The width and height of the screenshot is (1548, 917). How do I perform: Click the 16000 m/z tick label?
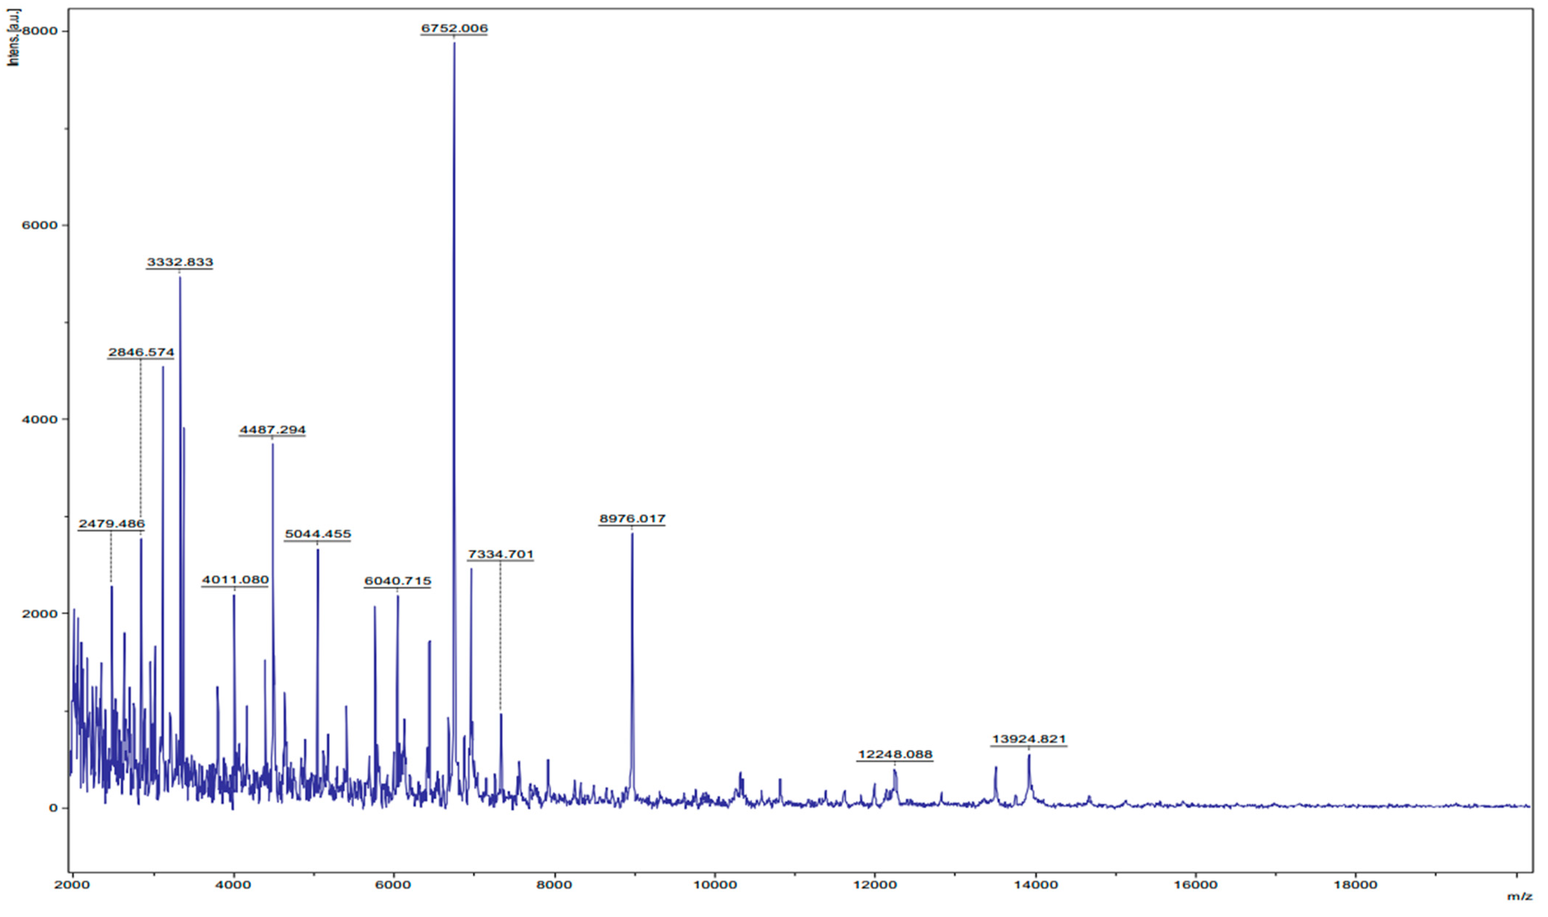[1196, 885]
